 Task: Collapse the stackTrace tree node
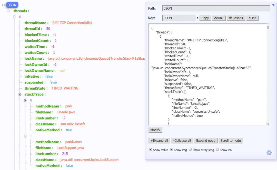click(20, 94)
